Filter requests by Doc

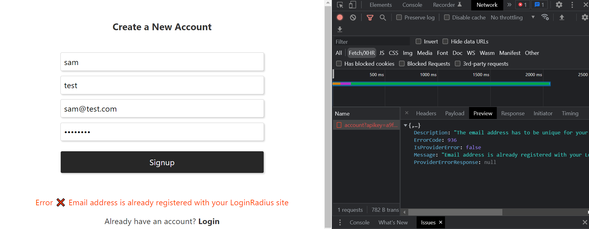click(x=457, y=53)
